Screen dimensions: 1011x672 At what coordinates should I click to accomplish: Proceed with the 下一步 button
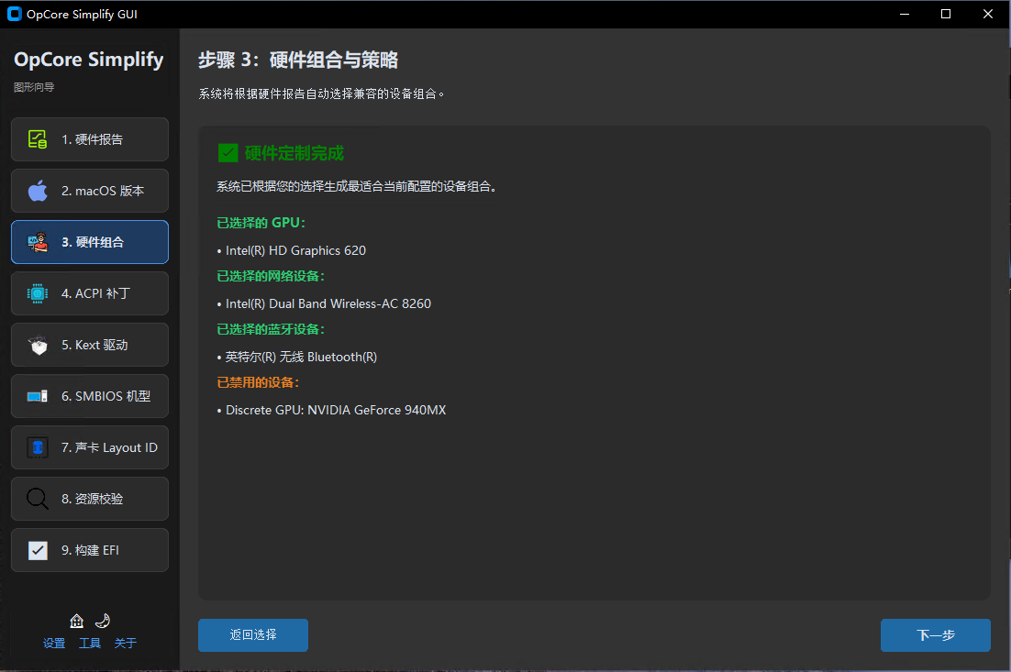click(936, 635)
